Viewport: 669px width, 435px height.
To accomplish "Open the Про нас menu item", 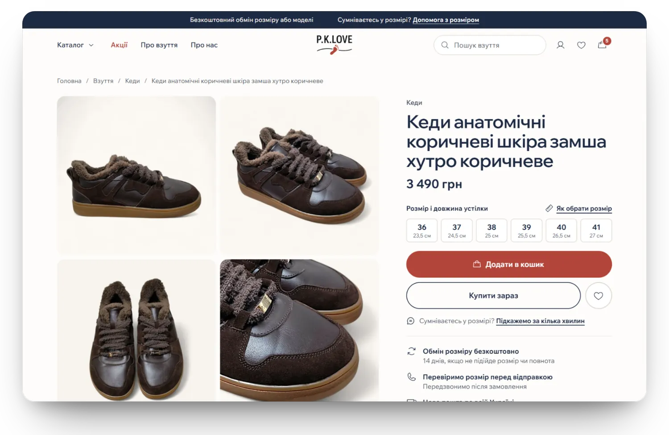I will [x=204, y=45].
